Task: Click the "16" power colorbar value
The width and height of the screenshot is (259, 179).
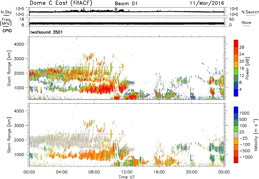Action: pyautogui.click(x=242, y=68)
